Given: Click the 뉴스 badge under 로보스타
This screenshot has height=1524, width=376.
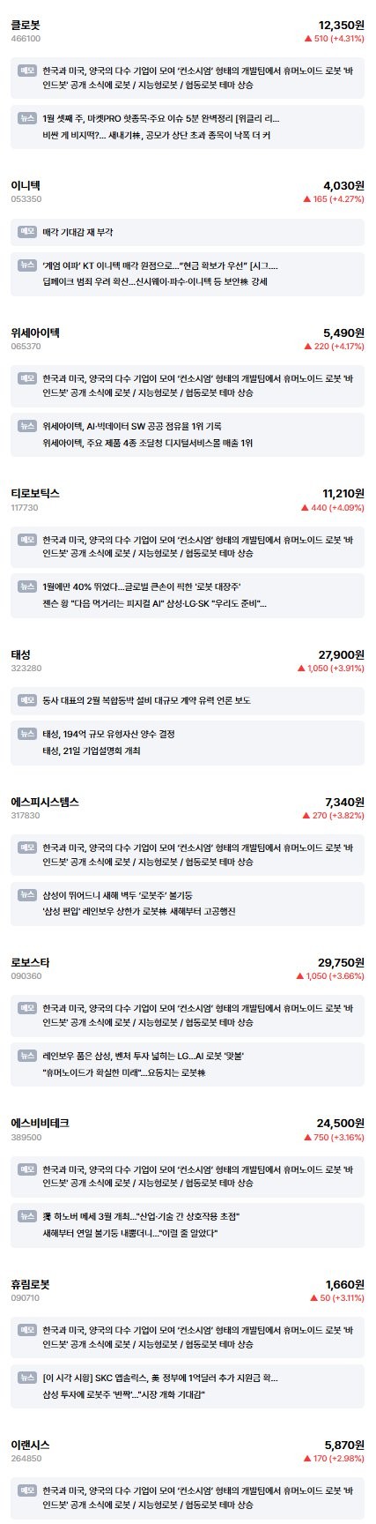Looking at the screenshot, I should (28, 1055).
